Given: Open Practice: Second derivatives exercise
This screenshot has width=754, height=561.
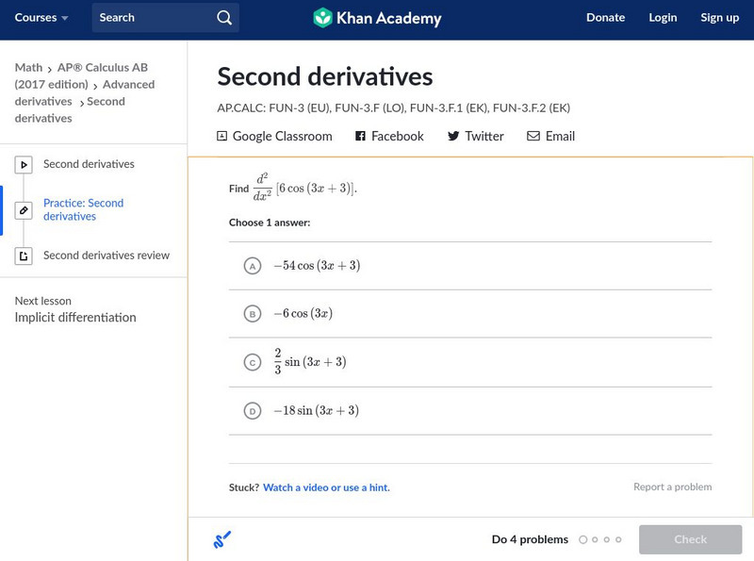Looking at the screenshot, I should pyautogui.click(x=84, y=209).
